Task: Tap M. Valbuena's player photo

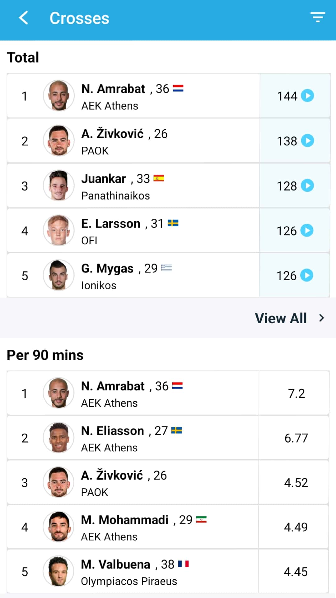Action: click(x=58, y=571)
